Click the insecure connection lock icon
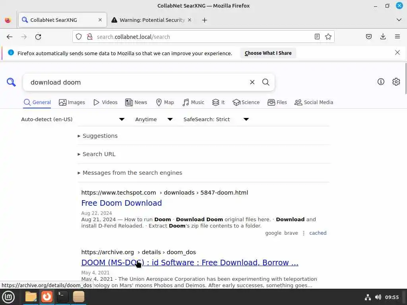 [x=90, y=37]
